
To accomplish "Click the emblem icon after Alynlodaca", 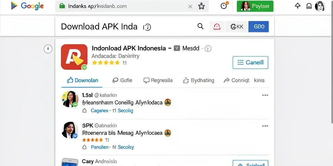I will (x=168, y=102).
